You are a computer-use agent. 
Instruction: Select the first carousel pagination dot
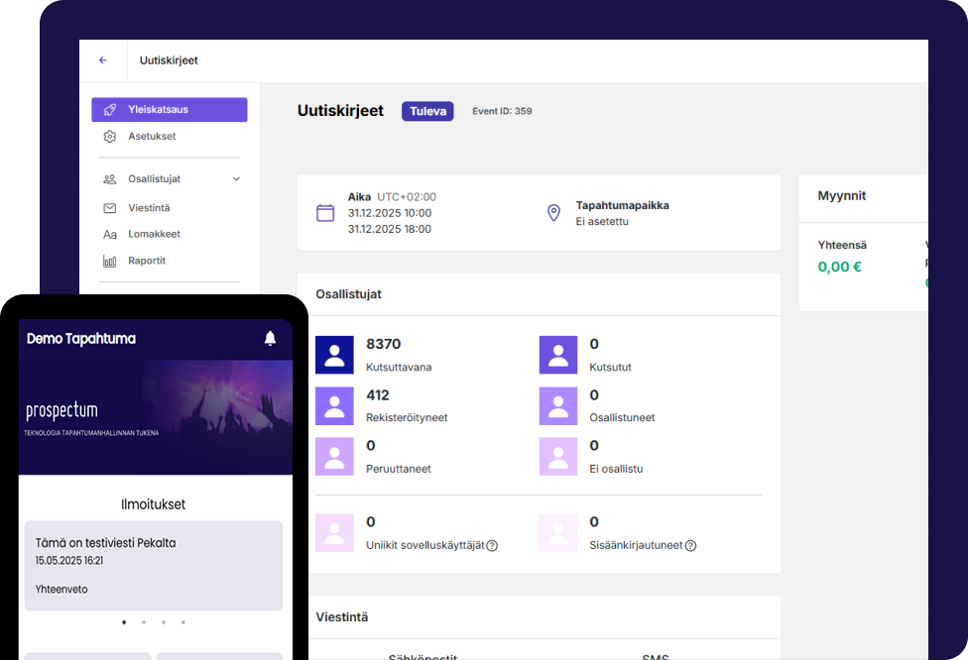124,622
